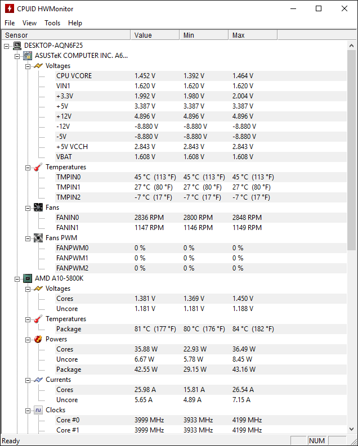358x446 pixels.
Task: Select the FANIN0 fan row
Action: coord(201,218)
